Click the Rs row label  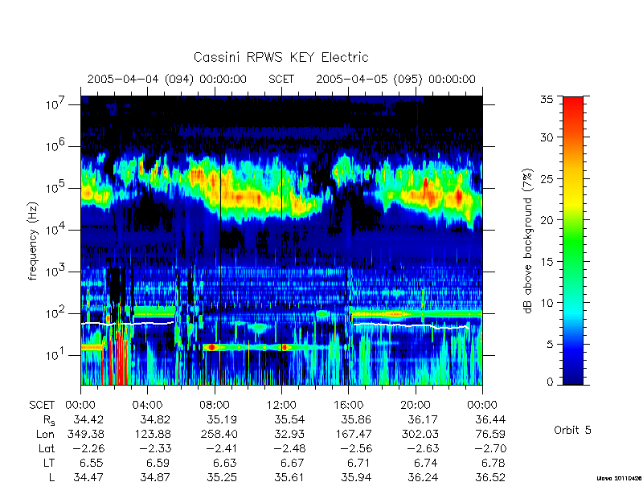[48, 420]
